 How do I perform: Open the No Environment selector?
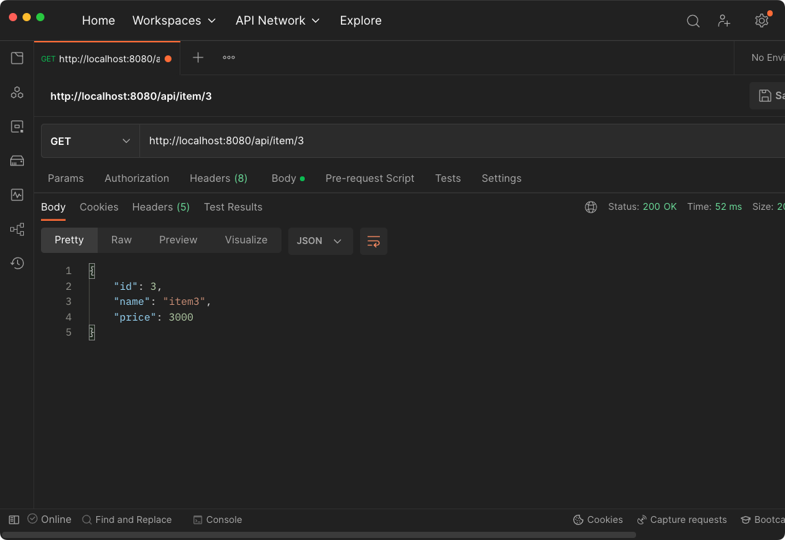coord(767,57)
